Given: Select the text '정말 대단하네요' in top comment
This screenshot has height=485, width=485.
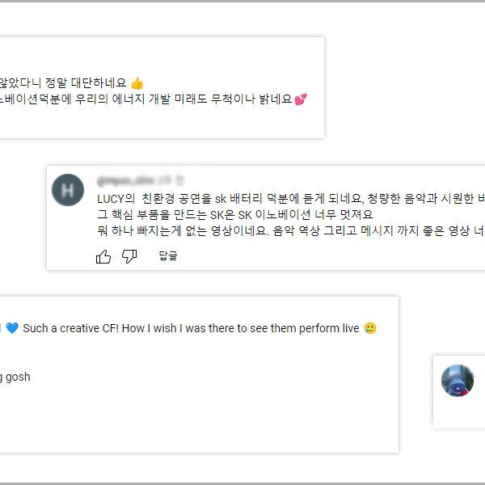Looking at the screenshot, I should 86,82.
